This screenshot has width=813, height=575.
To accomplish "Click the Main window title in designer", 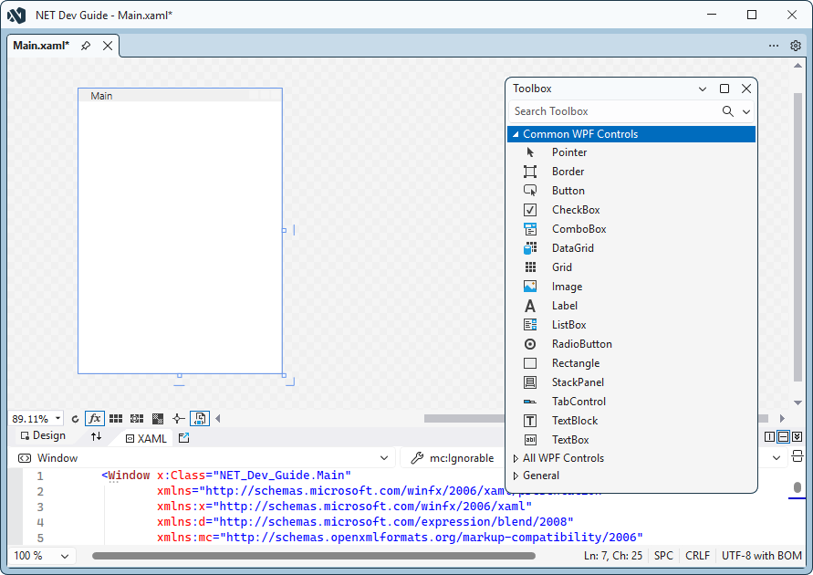I will 101,96.
